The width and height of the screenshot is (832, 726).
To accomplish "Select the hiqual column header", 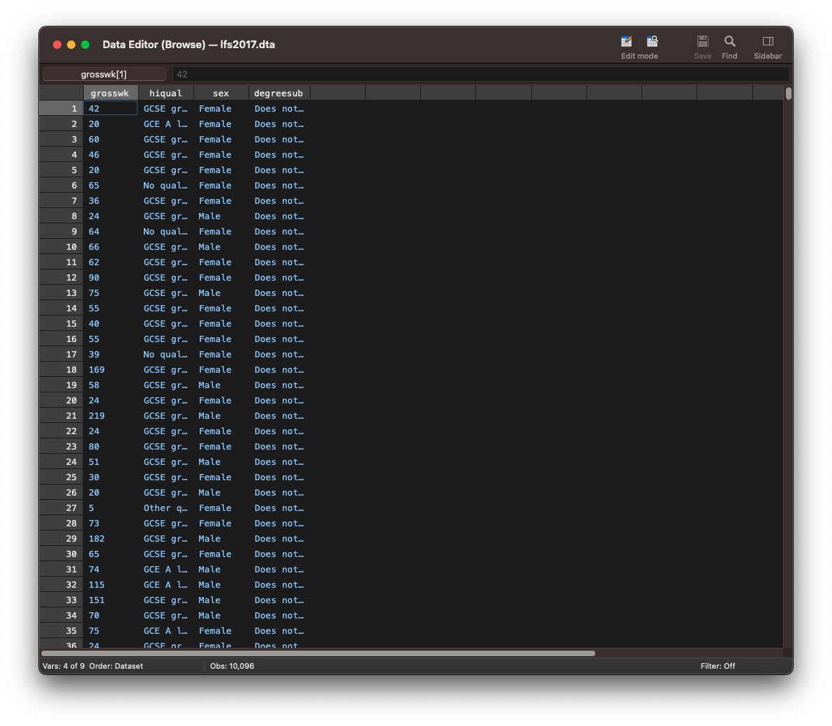I will tap(165, 93).
